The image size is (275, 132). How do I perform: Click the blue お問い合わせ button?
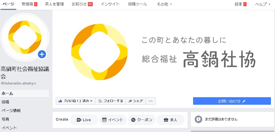click(x=232, y=101)
